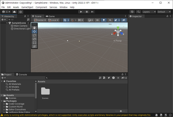This screenshot has height=117, width=173.
Task: Open the GameObject menu
Action: [x=27, y=7]
